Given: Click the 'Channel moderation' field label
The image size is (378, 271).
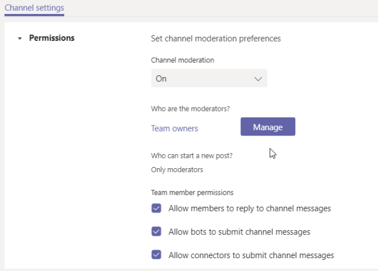Looking at the screenshot, I should [183, 60].
